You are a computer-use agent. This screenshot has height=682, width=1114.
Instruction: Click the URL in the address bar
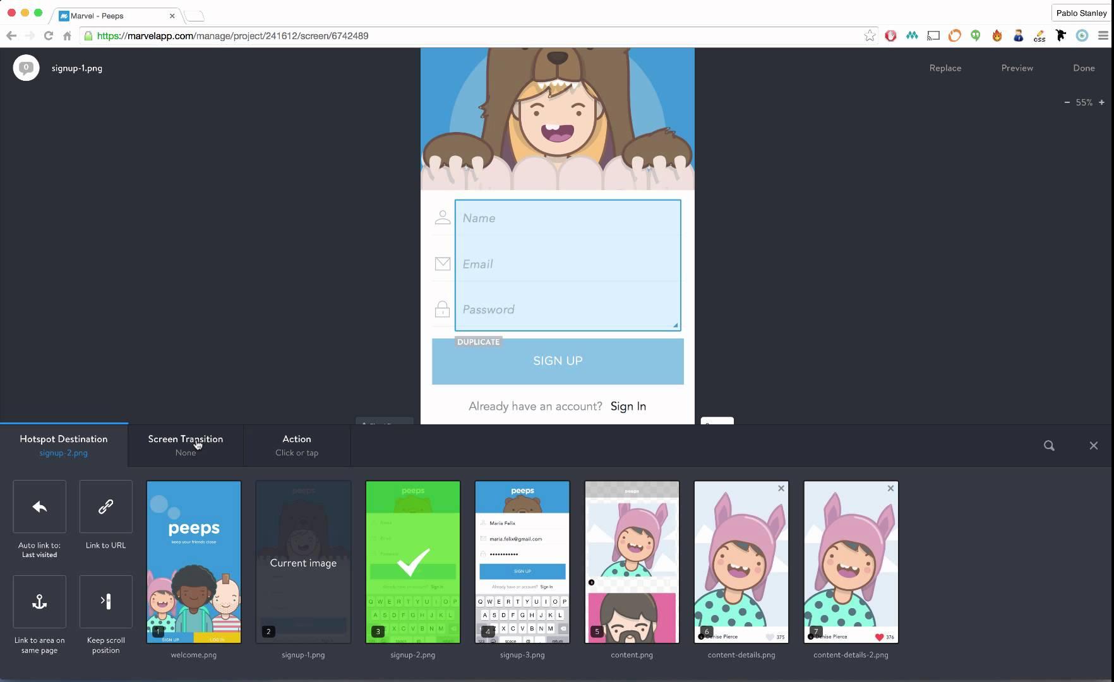[232, 36]
